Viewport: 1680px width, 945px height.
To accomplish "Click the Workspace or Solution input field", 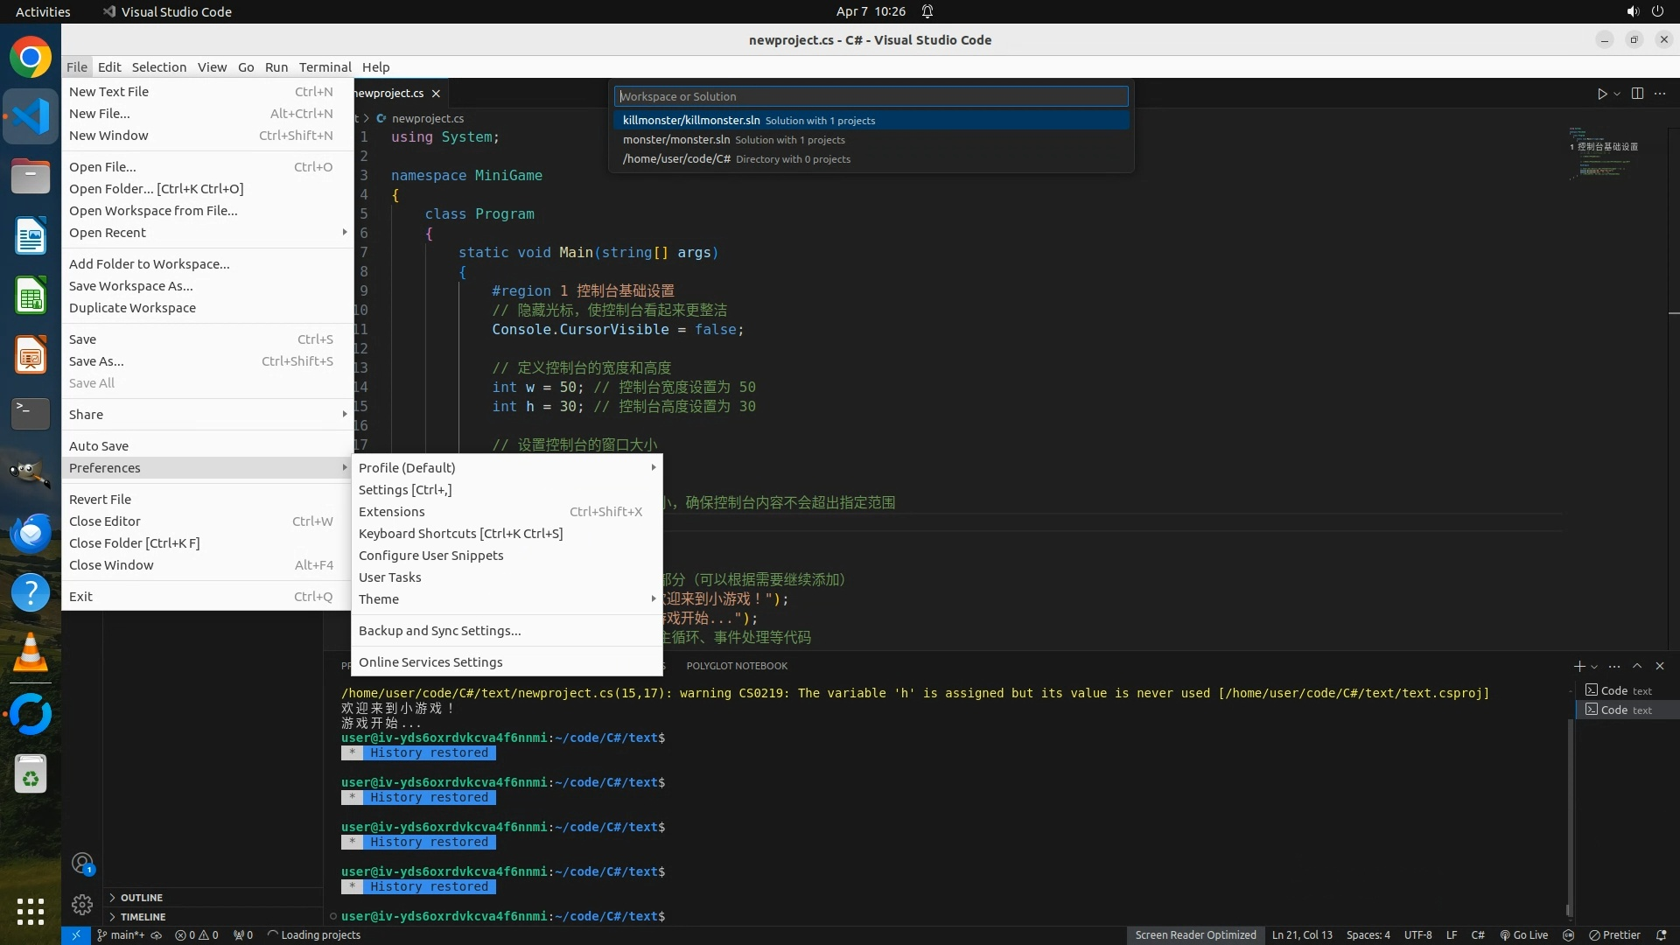I will pos(871,96).
